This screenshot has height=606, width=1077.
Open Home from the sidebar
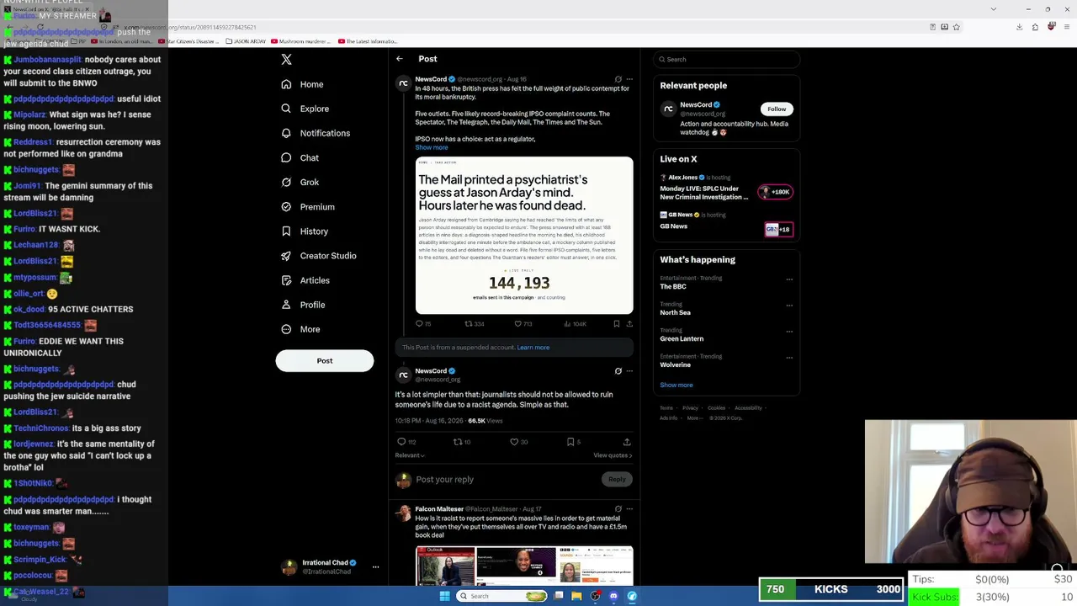[302, 84]
